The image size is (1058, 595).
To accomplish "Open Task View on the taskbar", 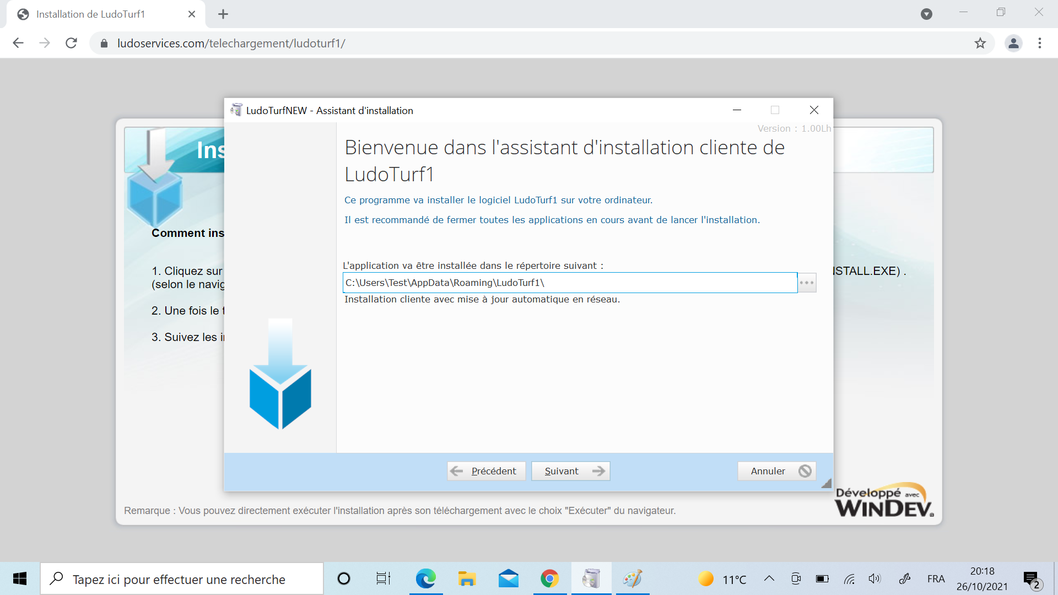I will point(384,578).
